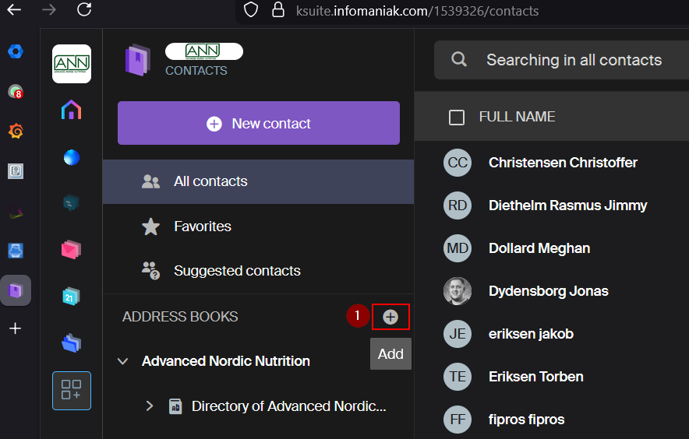Open contact Christensen Christoffer

(x=562, y=163)
